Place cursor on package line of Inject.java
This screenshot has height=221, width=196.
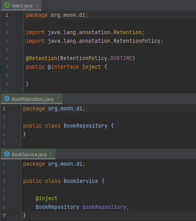pyautogui.click(x=57, y=15)
